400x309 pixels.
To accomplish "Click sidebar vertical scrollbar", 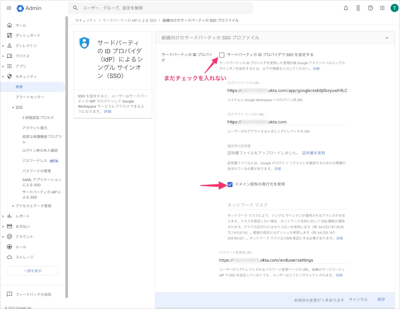I will click(66, 157).
